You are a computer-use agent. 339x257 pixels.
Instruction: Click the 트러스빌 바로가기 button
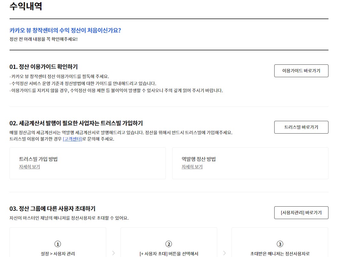coord(301,127)
